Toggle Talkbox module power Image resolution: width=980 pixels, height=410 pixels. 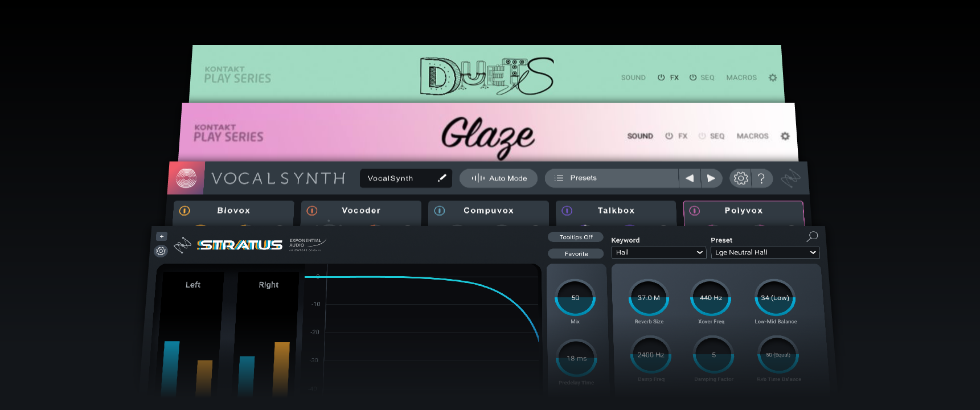coord(567,211)
